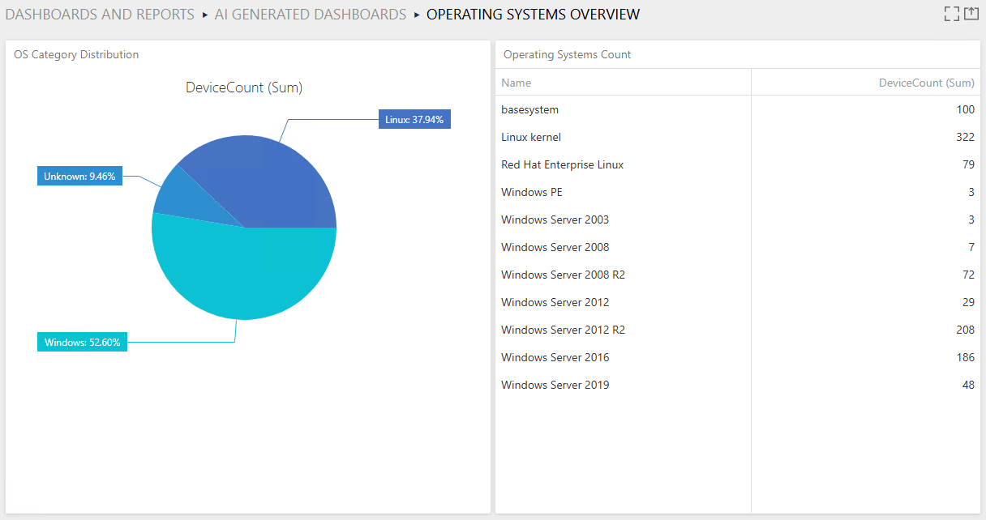Go to Dashboards and Reports breadcrumb
986x520 pixels.
[100, 15]
